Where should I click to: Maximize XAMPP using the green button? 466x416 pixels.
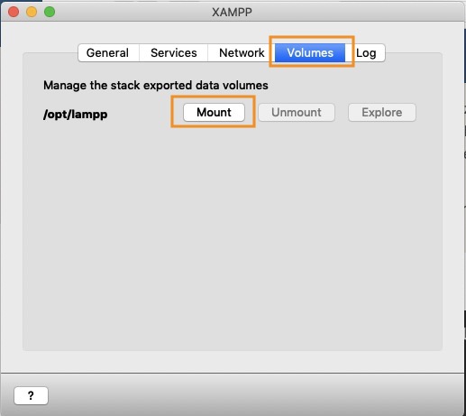(x=50, y=12)
